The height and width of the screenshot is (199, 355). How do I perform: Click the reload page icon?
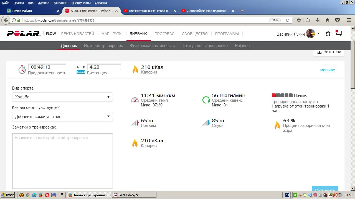[288, 20]
